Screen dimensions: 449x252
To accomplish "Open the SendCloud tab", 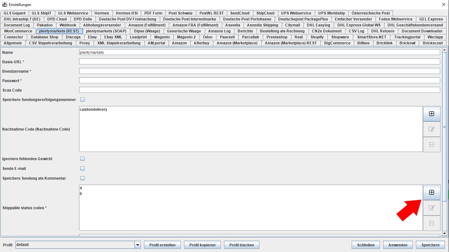I will pyautogui.click(x=240, y=13).
